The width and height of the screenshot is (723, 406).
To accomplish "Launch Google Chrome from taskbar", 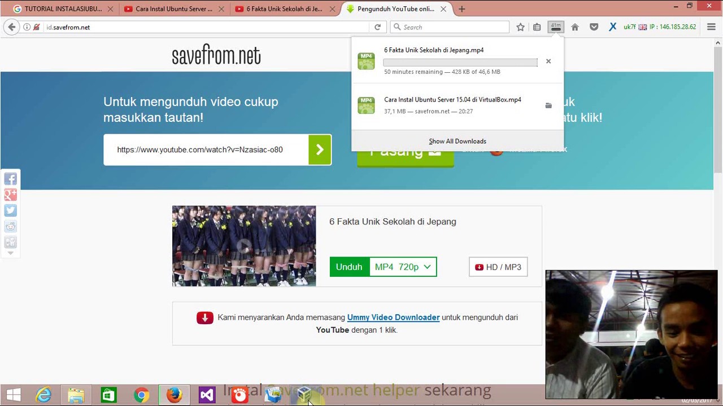I will pyautogui.click(x=141, y=395).
